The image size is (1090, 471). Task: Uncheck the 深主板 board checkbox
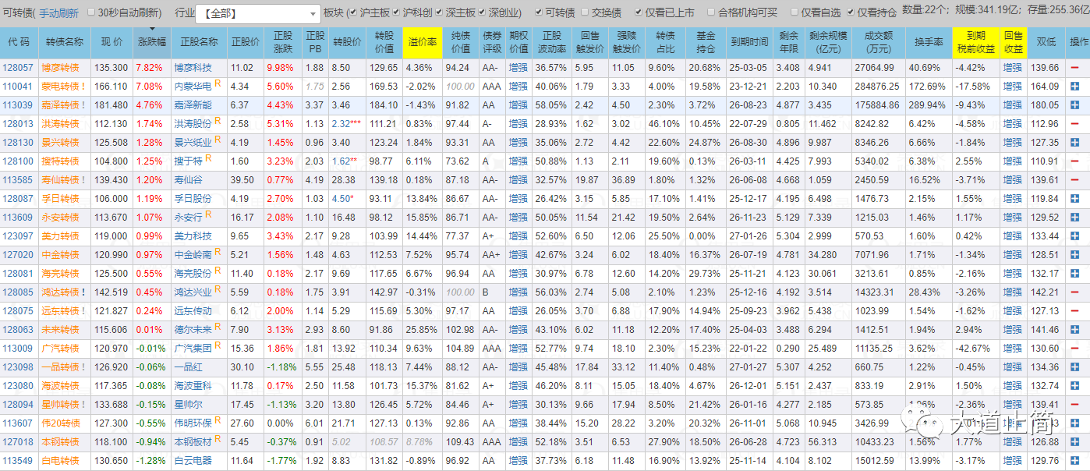coord(439,12)
